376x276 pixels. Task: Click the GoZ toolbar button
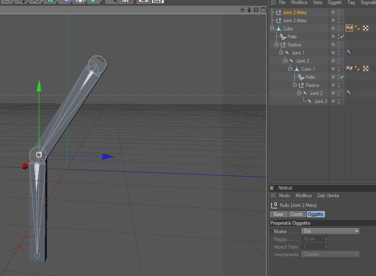pyautogui.click(x=158, y=2)
